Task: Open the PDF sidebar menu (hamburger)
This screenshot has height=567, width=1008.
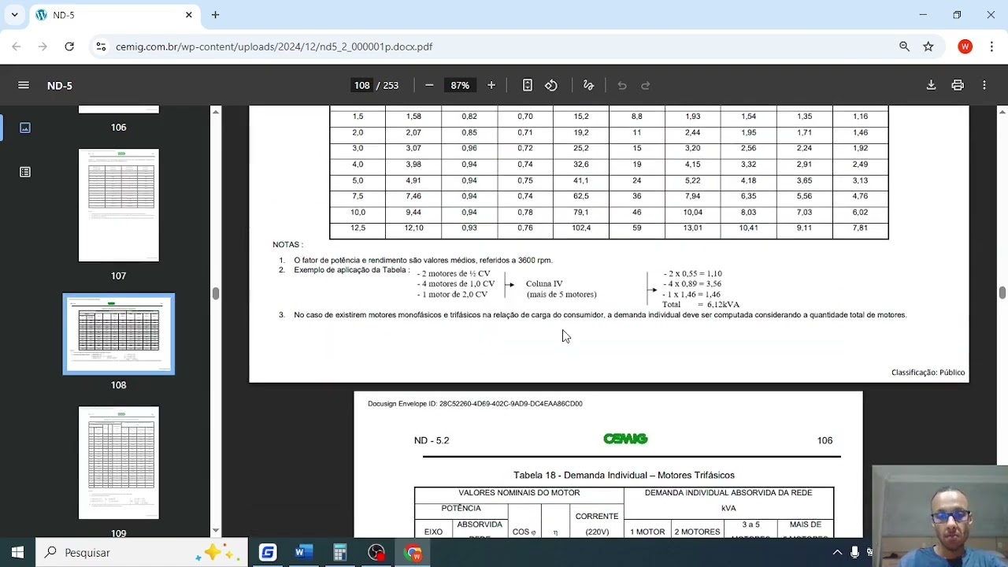Action: [x=24, y=85]
